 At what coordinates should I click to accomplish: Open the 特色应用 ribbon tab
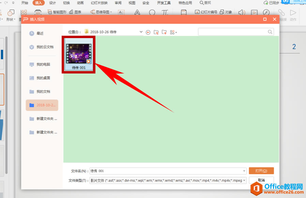(185, 3)
